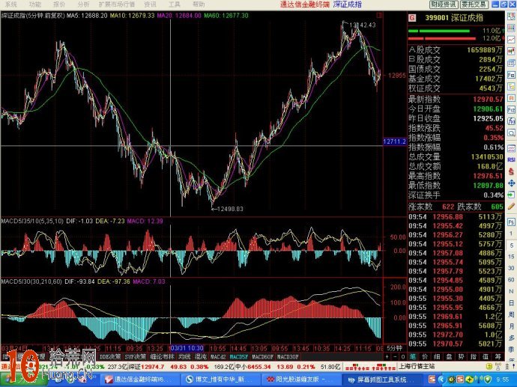
Task: Switch to 1-minute period
Action: pyautogui.click(x=512, y=234)
